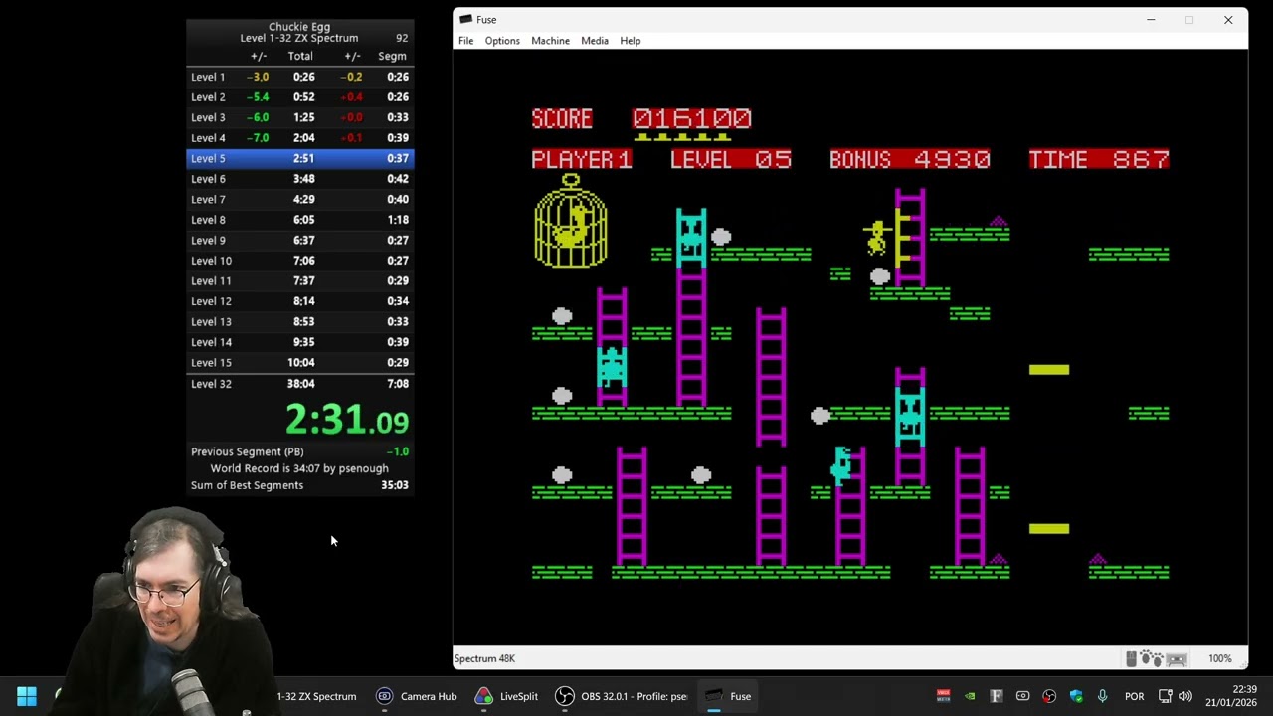Screen dimensions: 1273x716
Task: Click the Camera Hub taskbar icon
Action: 385,696
